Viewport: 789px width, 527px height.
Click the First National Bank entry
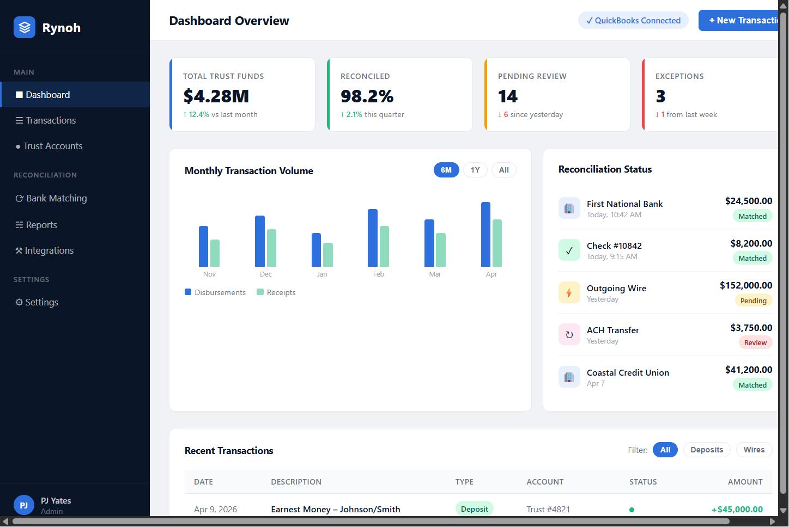[x=665, y=208]
